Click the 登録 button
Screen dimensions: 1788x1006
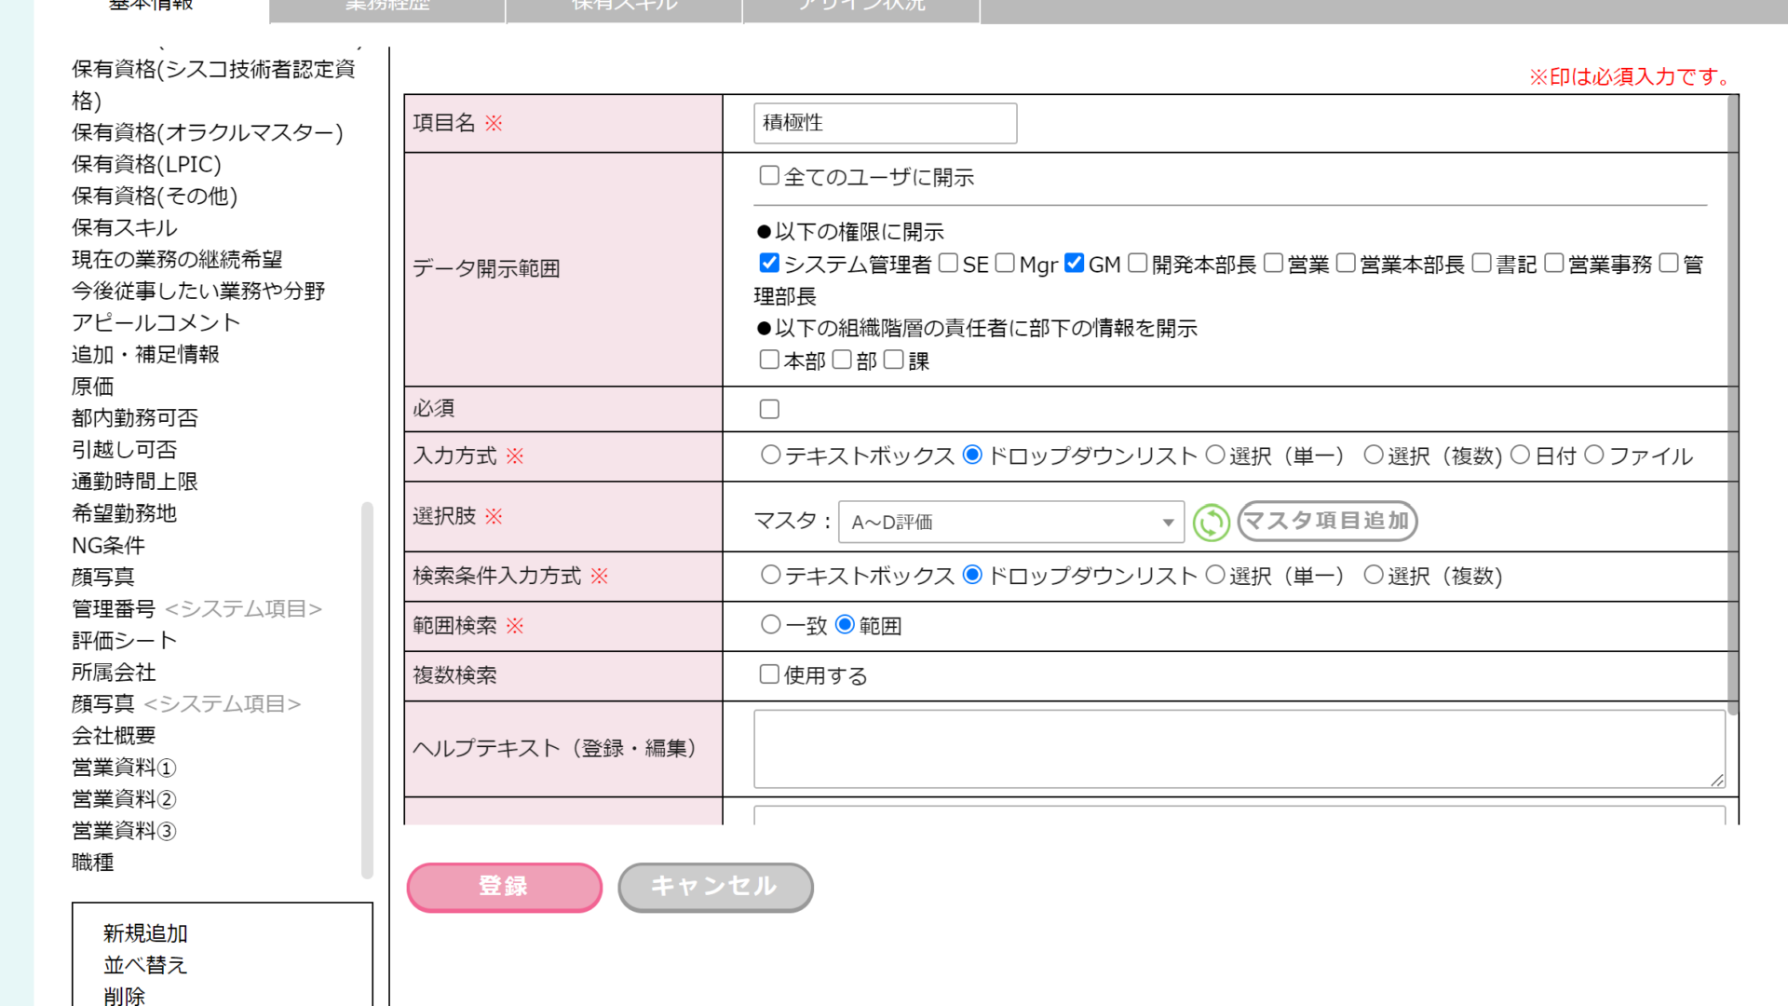pos(504,887)
